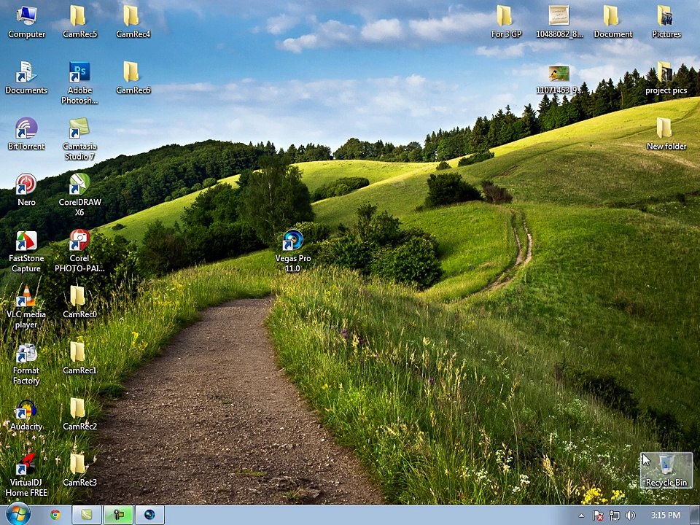Select the CamRec6 folder

[133, 78]
